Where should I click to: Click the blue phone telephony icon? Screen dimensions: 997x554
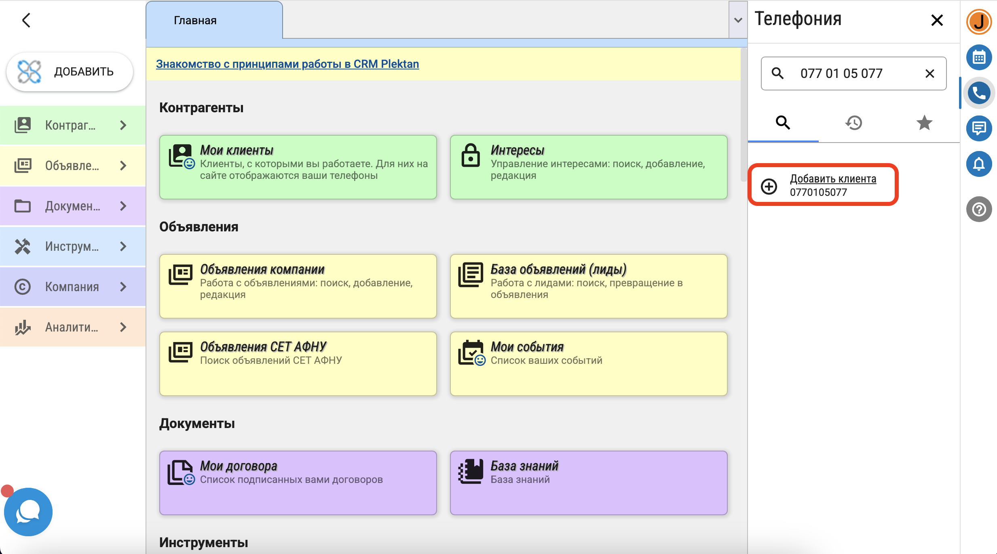coord(979,93)
